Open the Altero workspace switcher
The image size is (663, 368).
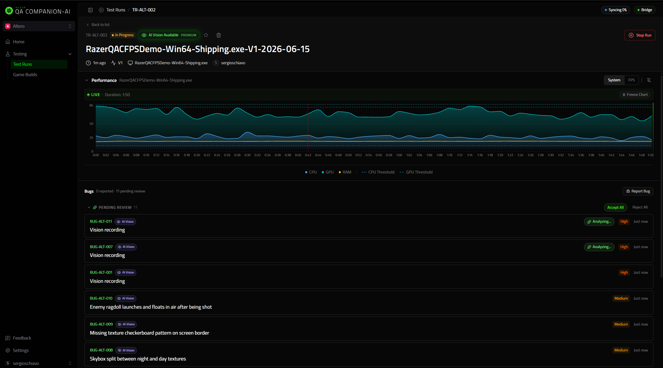click(x=39, y=26)
